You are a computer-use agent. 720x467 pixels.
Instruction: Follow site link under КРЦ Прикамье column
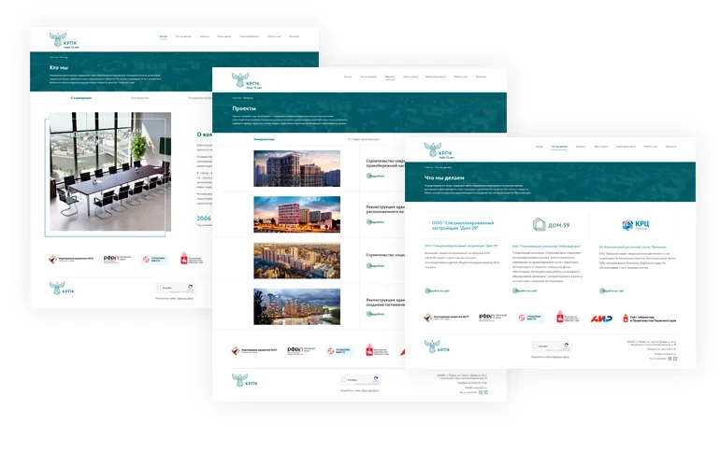(612, 290)
